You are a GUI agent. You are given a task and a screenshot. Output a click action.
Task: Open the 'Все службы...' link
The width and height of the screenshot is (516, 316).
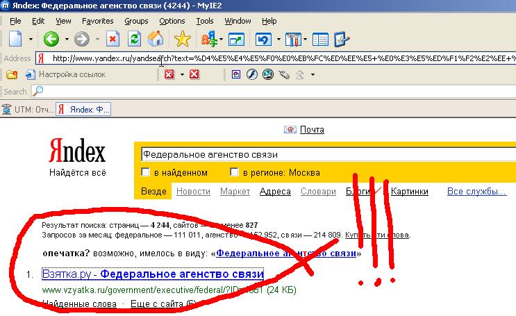476,192
